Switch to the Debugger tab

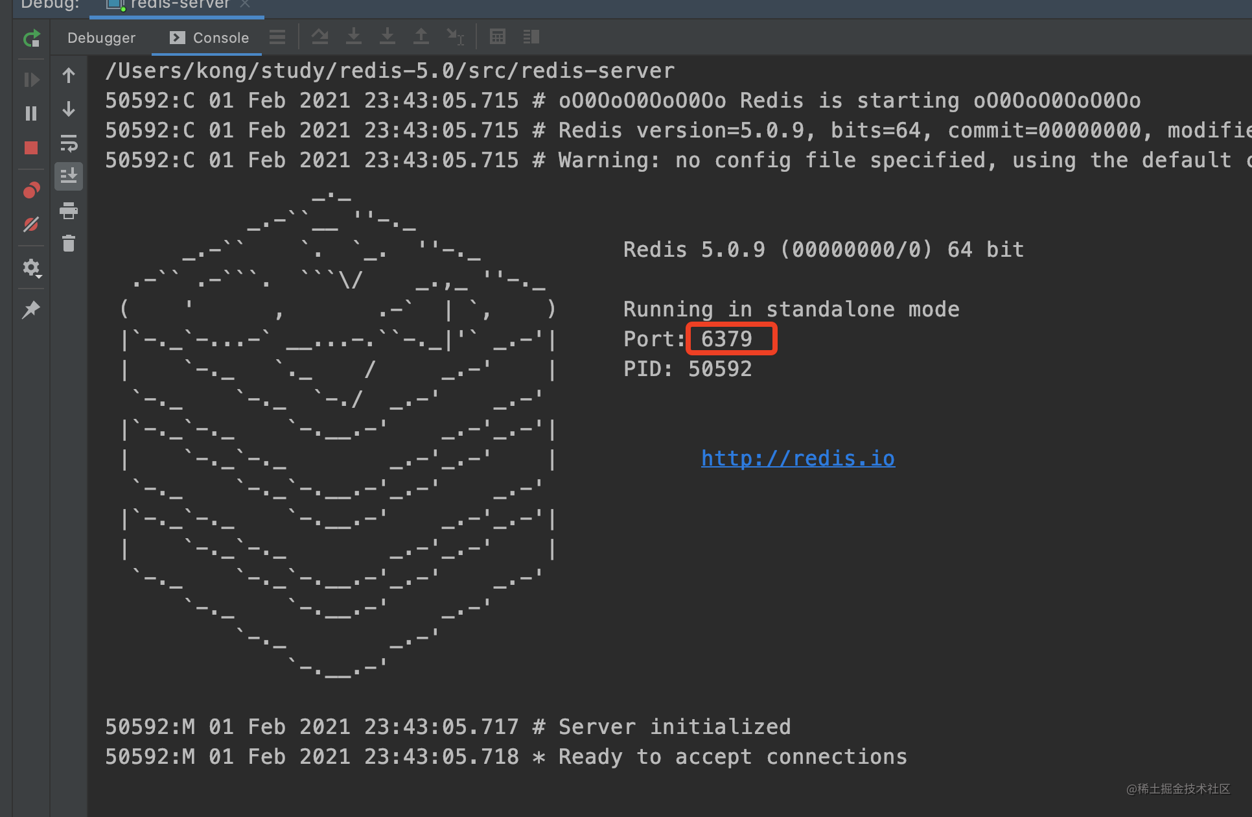point(101,38)
